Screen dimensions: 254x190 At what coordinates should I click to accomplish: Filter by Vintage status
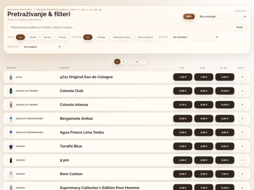point(101,37)
